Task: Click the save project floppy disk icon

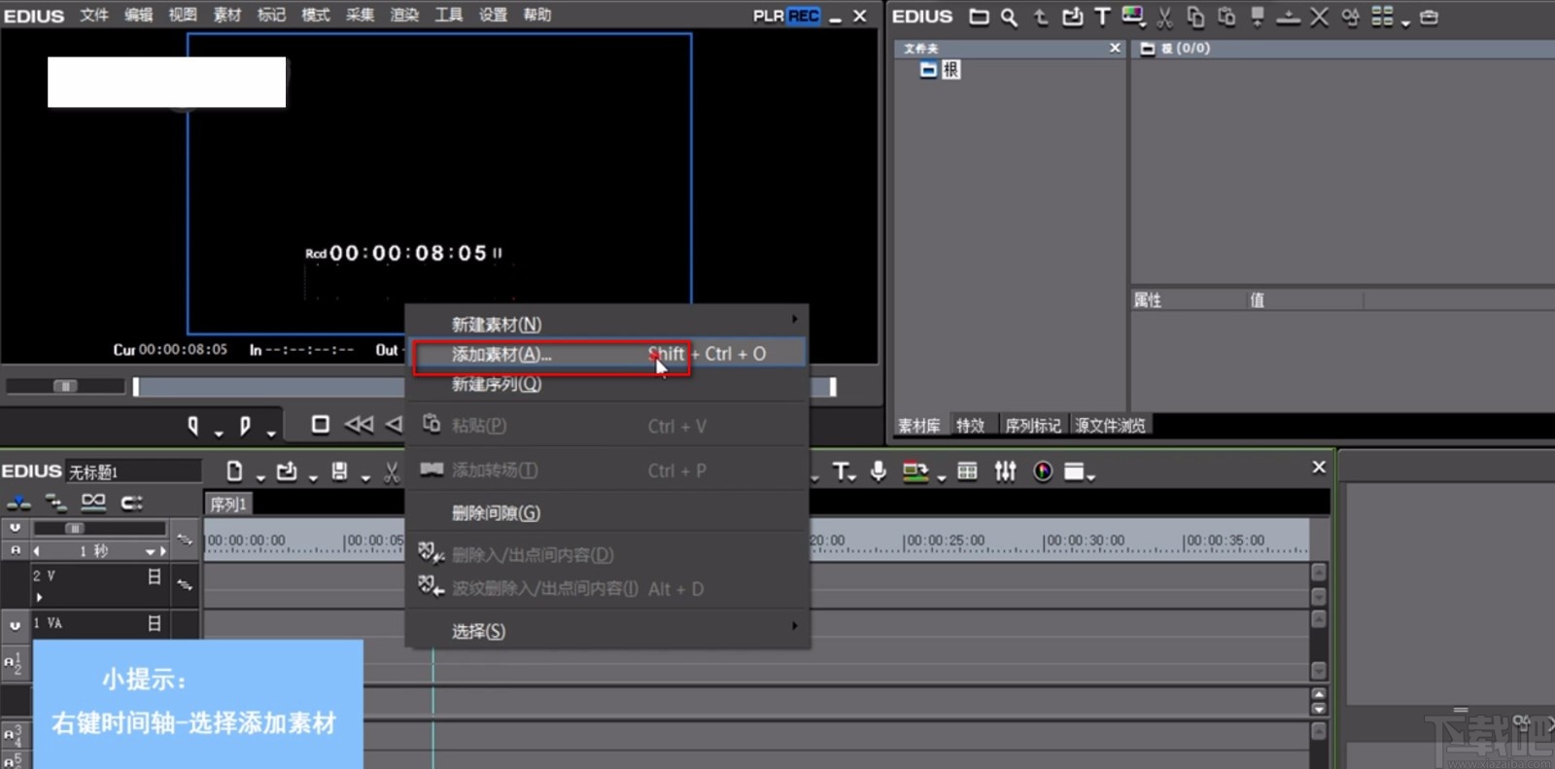Action: pos(339,472)
